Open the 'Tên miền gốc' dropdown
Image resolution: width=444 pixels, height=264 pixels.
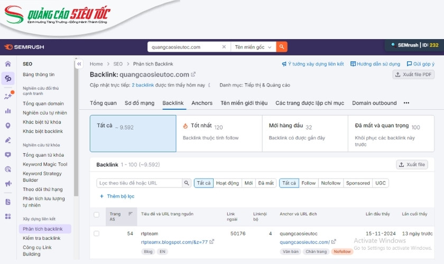tap(253, 47)
